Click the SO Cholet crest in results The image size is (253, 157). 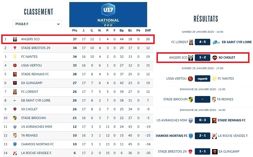click(215, 57)
